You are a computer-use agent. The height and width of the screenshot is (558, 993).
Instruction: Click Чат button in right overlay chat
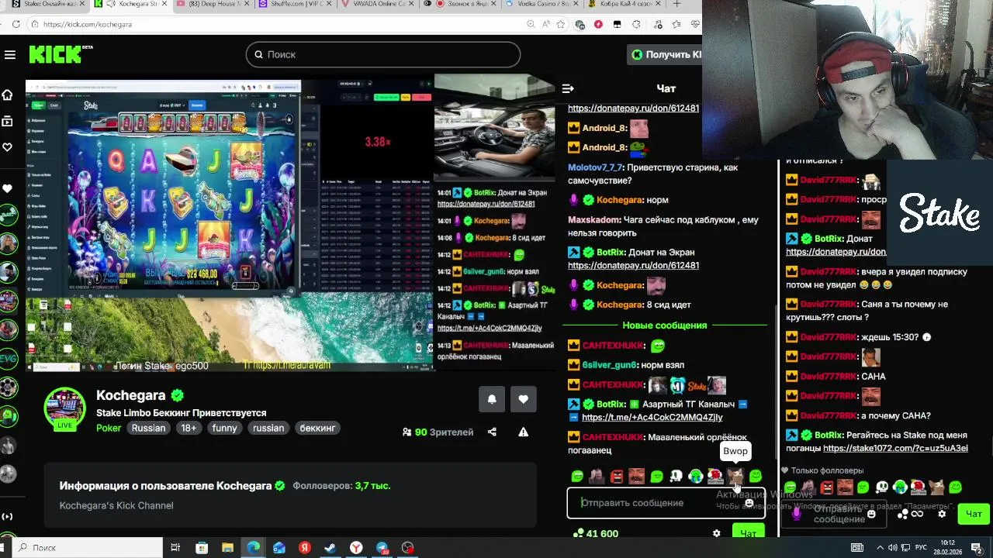click(974, 514)
